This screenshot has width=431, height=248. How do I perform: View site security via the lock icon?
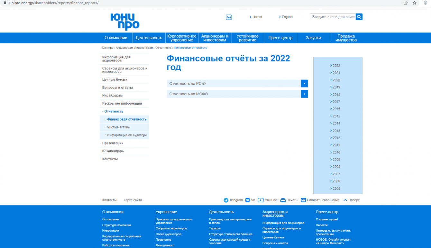click(x=5, y=3)
